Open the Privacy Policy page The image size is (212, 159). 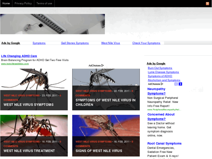[x=23, y=4]
